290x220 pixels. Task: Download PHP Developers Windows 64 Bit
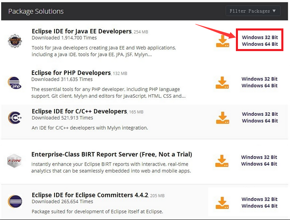coord(259,86)
